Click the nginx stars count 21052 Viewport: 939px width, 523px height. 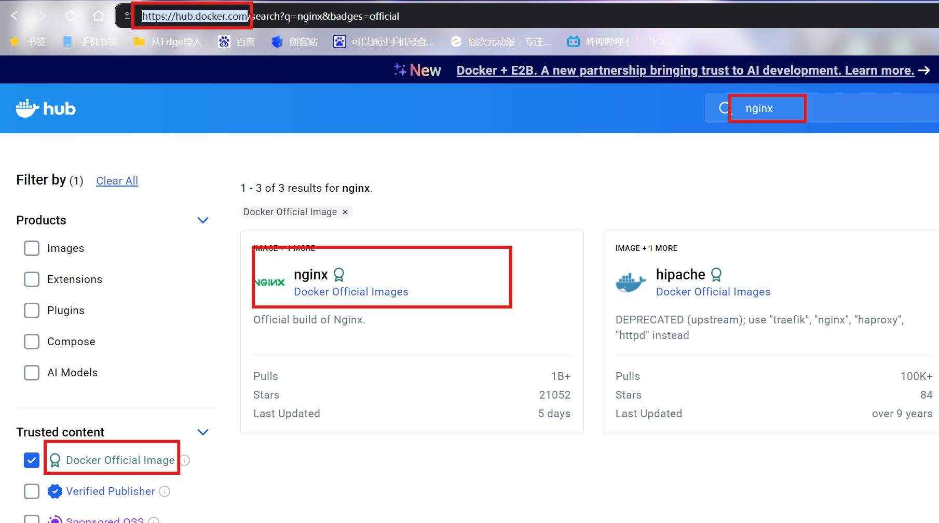555,395
